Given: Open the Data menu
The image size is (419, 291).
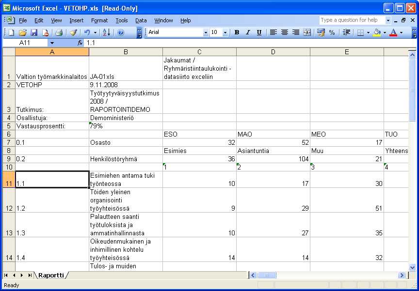Looking at the screenshot, I should click(x=141, y=20).
